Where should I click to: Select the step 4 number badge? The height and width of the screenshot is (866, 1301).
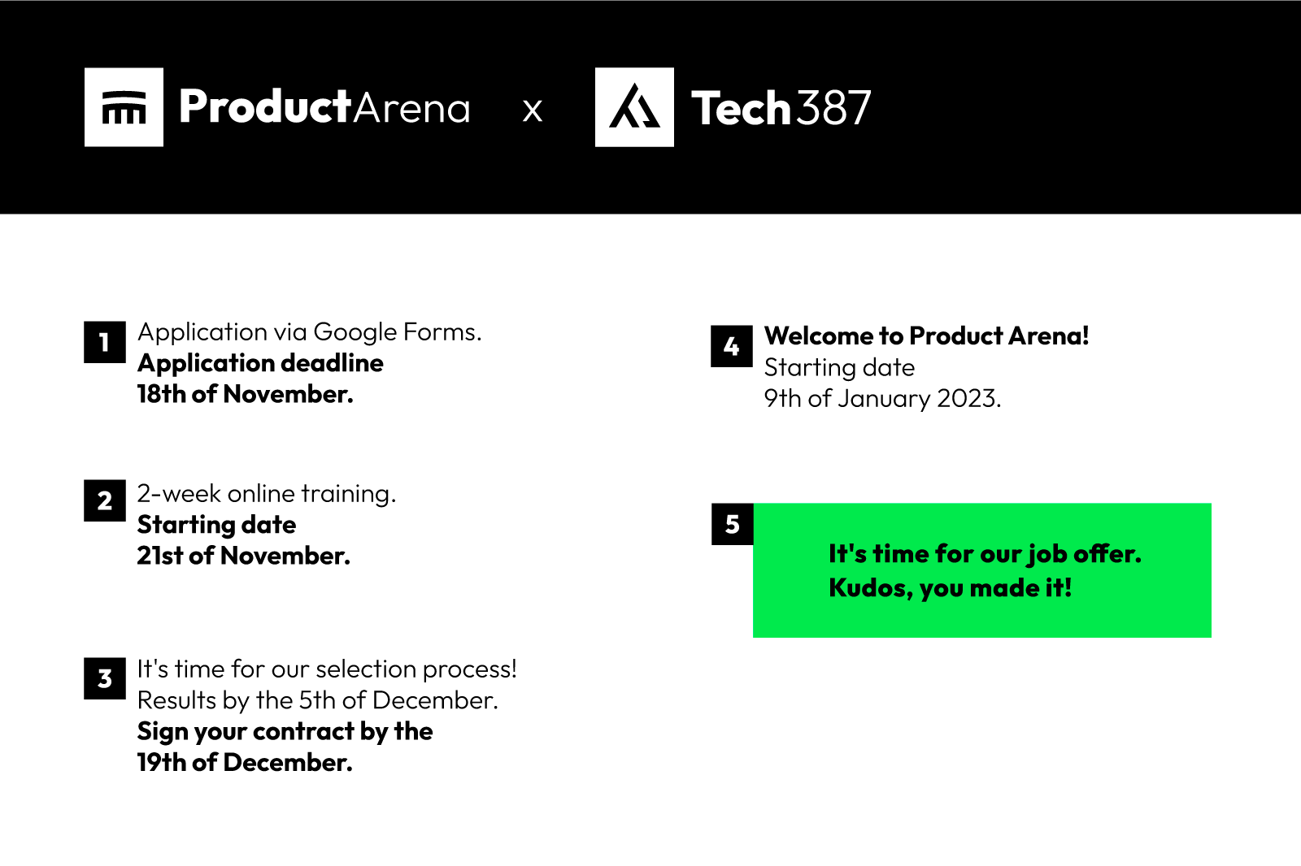click(732, 346)
